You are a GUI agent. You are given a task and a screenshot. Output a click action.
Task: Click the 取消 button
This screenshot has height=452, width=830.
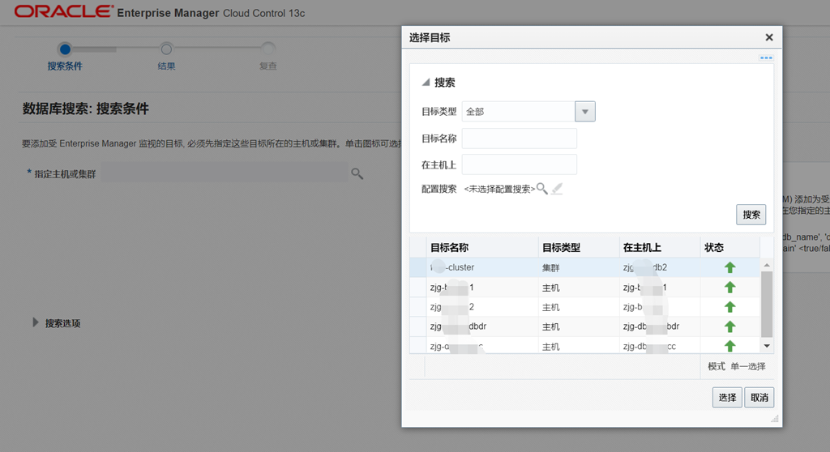(759, 398)
